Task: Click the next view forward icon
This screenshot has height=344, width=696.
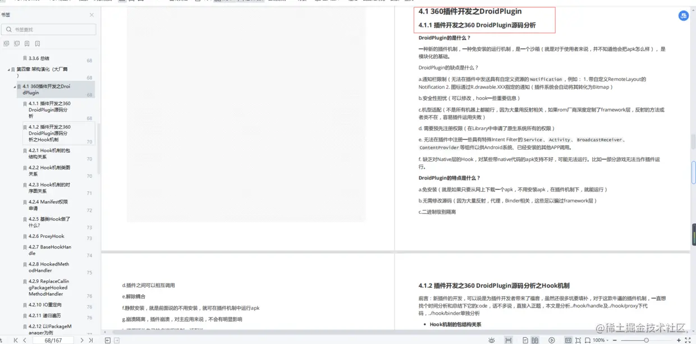Action: point(117,340)
